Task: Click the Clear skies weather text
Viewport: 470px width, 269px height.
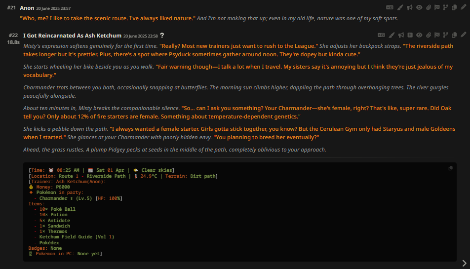Action: point(157,170)
